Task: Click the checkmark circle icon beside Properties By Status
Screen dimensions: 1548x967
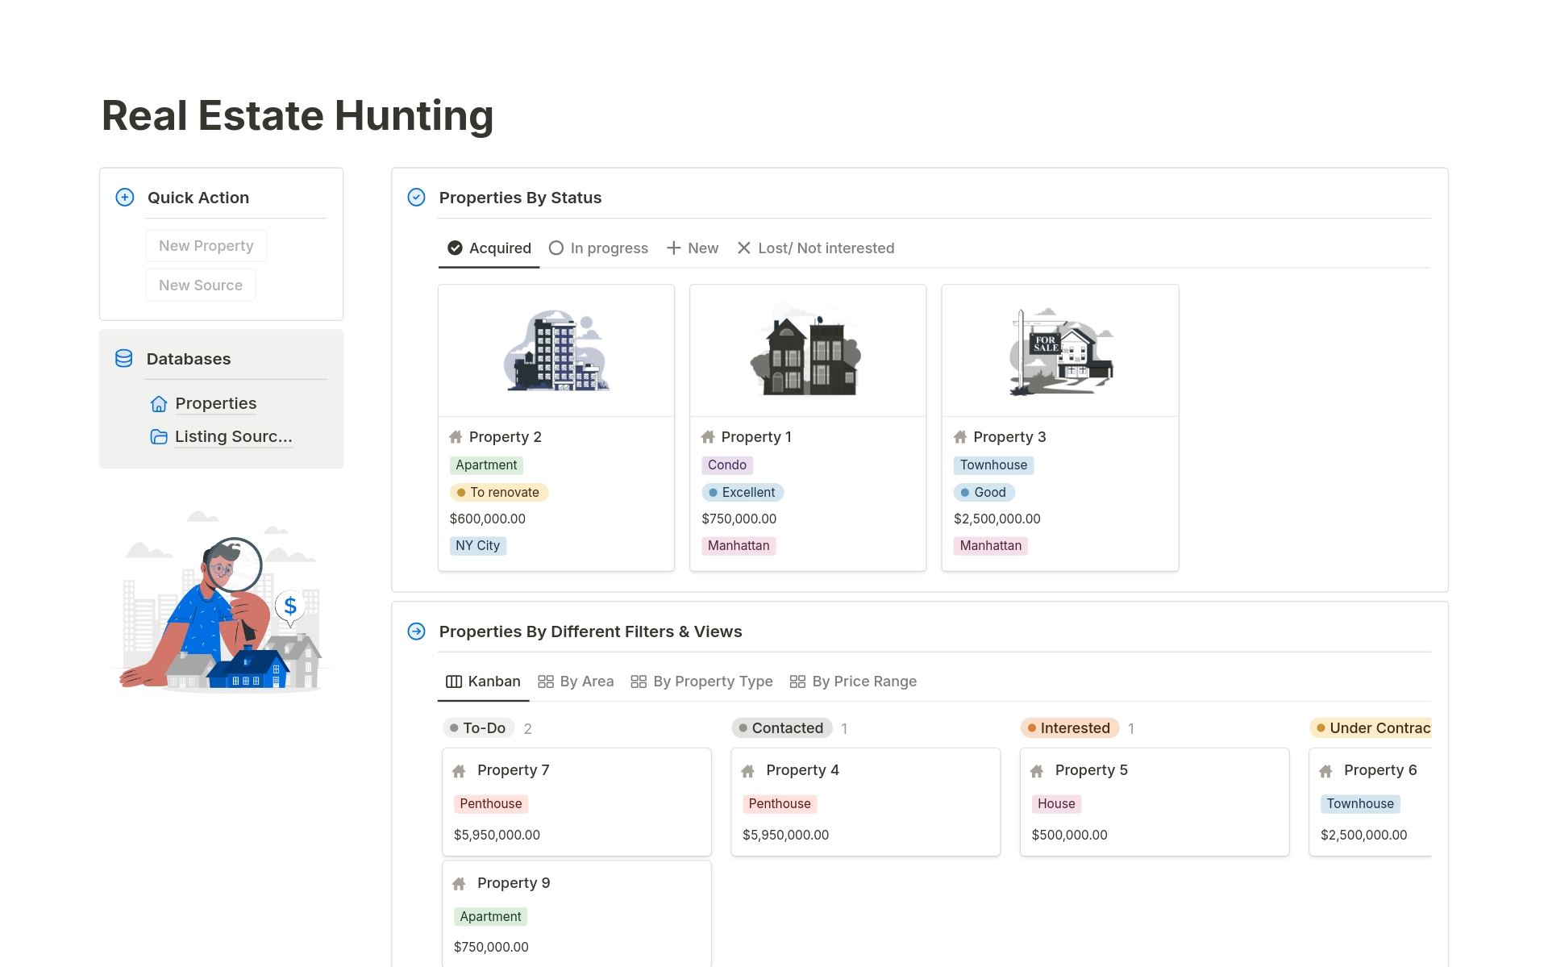Action: tap(416, 198)
